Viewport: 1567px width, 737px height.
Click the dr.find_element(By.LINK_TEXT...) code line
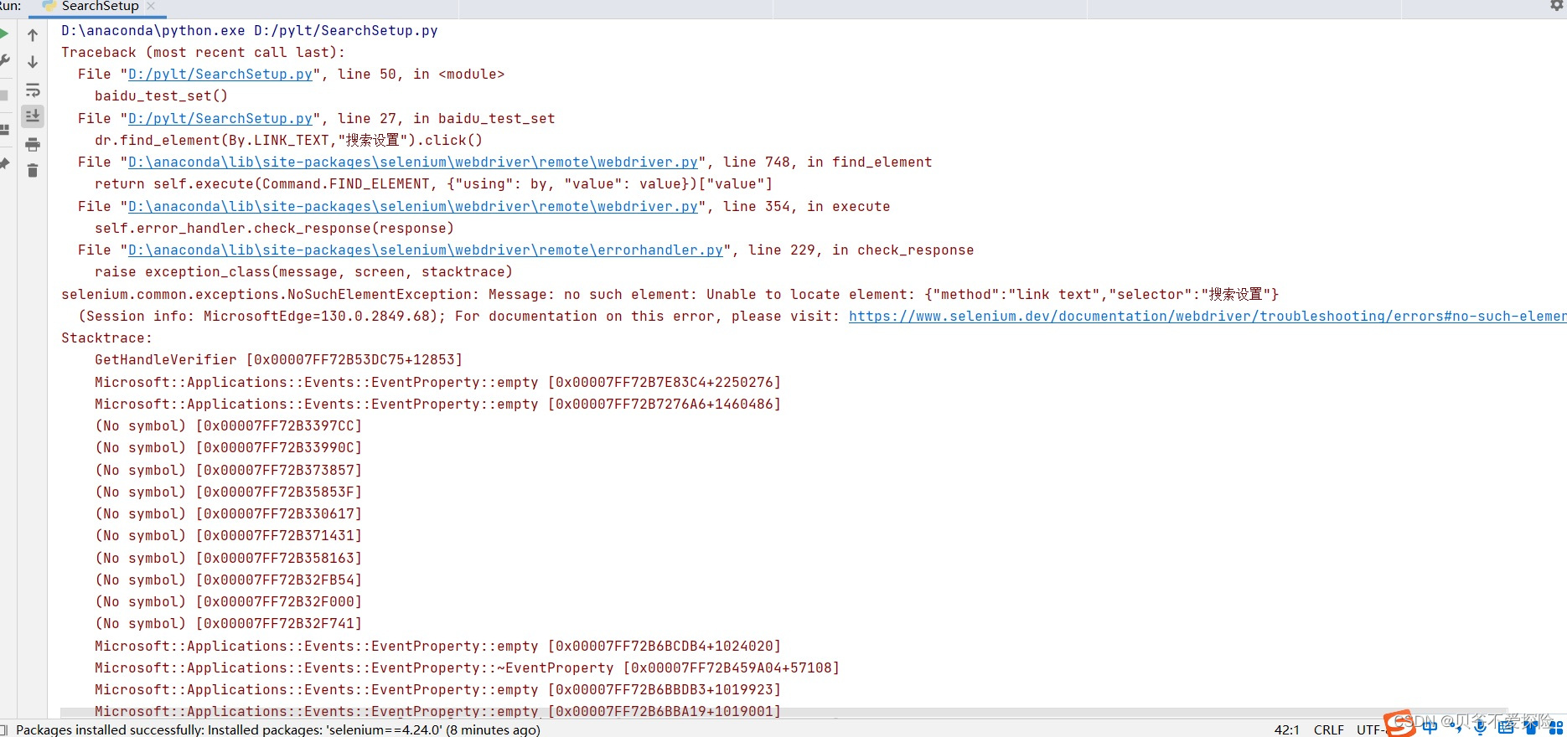coord(288,141)
